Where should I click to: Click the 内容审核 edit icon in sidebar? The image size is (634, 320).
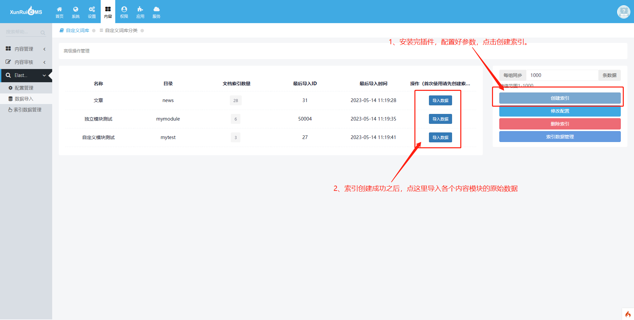click(x=8, y=62)
